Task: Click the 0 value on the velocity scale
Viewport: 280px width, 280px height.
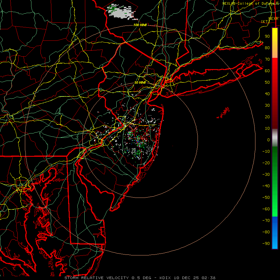Action: coord(268,140)
